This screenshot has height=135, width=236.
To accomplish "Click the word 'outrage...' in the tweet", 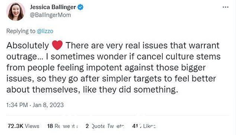I will point(25,57).
